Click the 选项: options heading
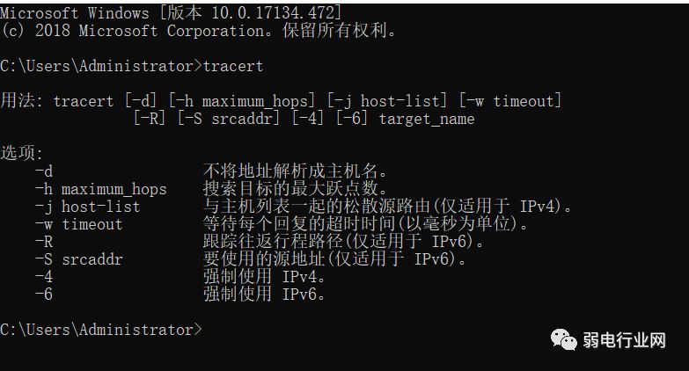Image resolution: width=689 pixels, height=371 pixels. click(x=22, y=154)
